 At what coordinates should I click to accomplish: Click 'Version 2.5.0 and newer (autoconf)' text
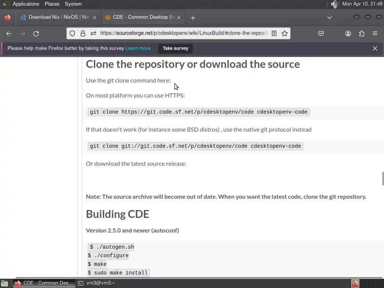tap(132, 231)
